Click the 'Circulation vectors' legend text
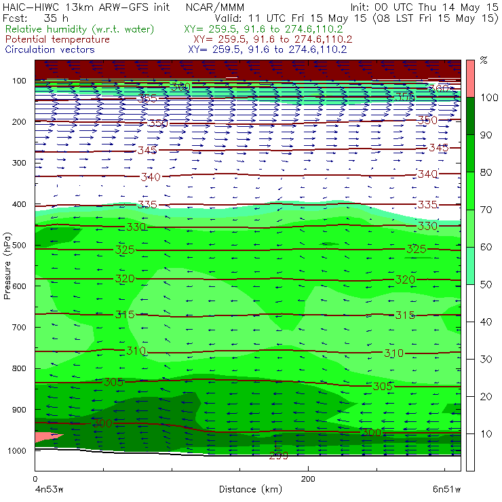Viewport: 502px width, 502px height. point(50,50)
